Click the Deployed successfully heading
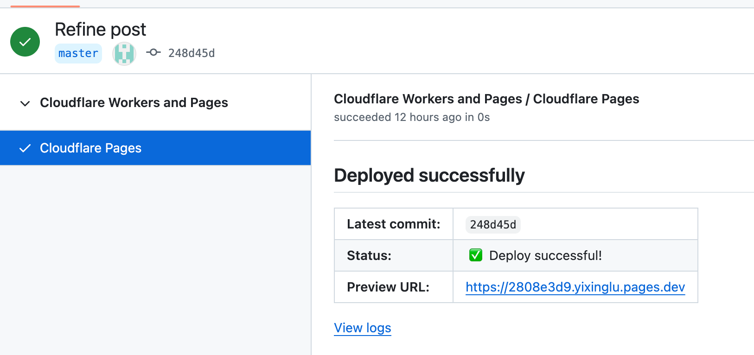 tap(429, 176)
